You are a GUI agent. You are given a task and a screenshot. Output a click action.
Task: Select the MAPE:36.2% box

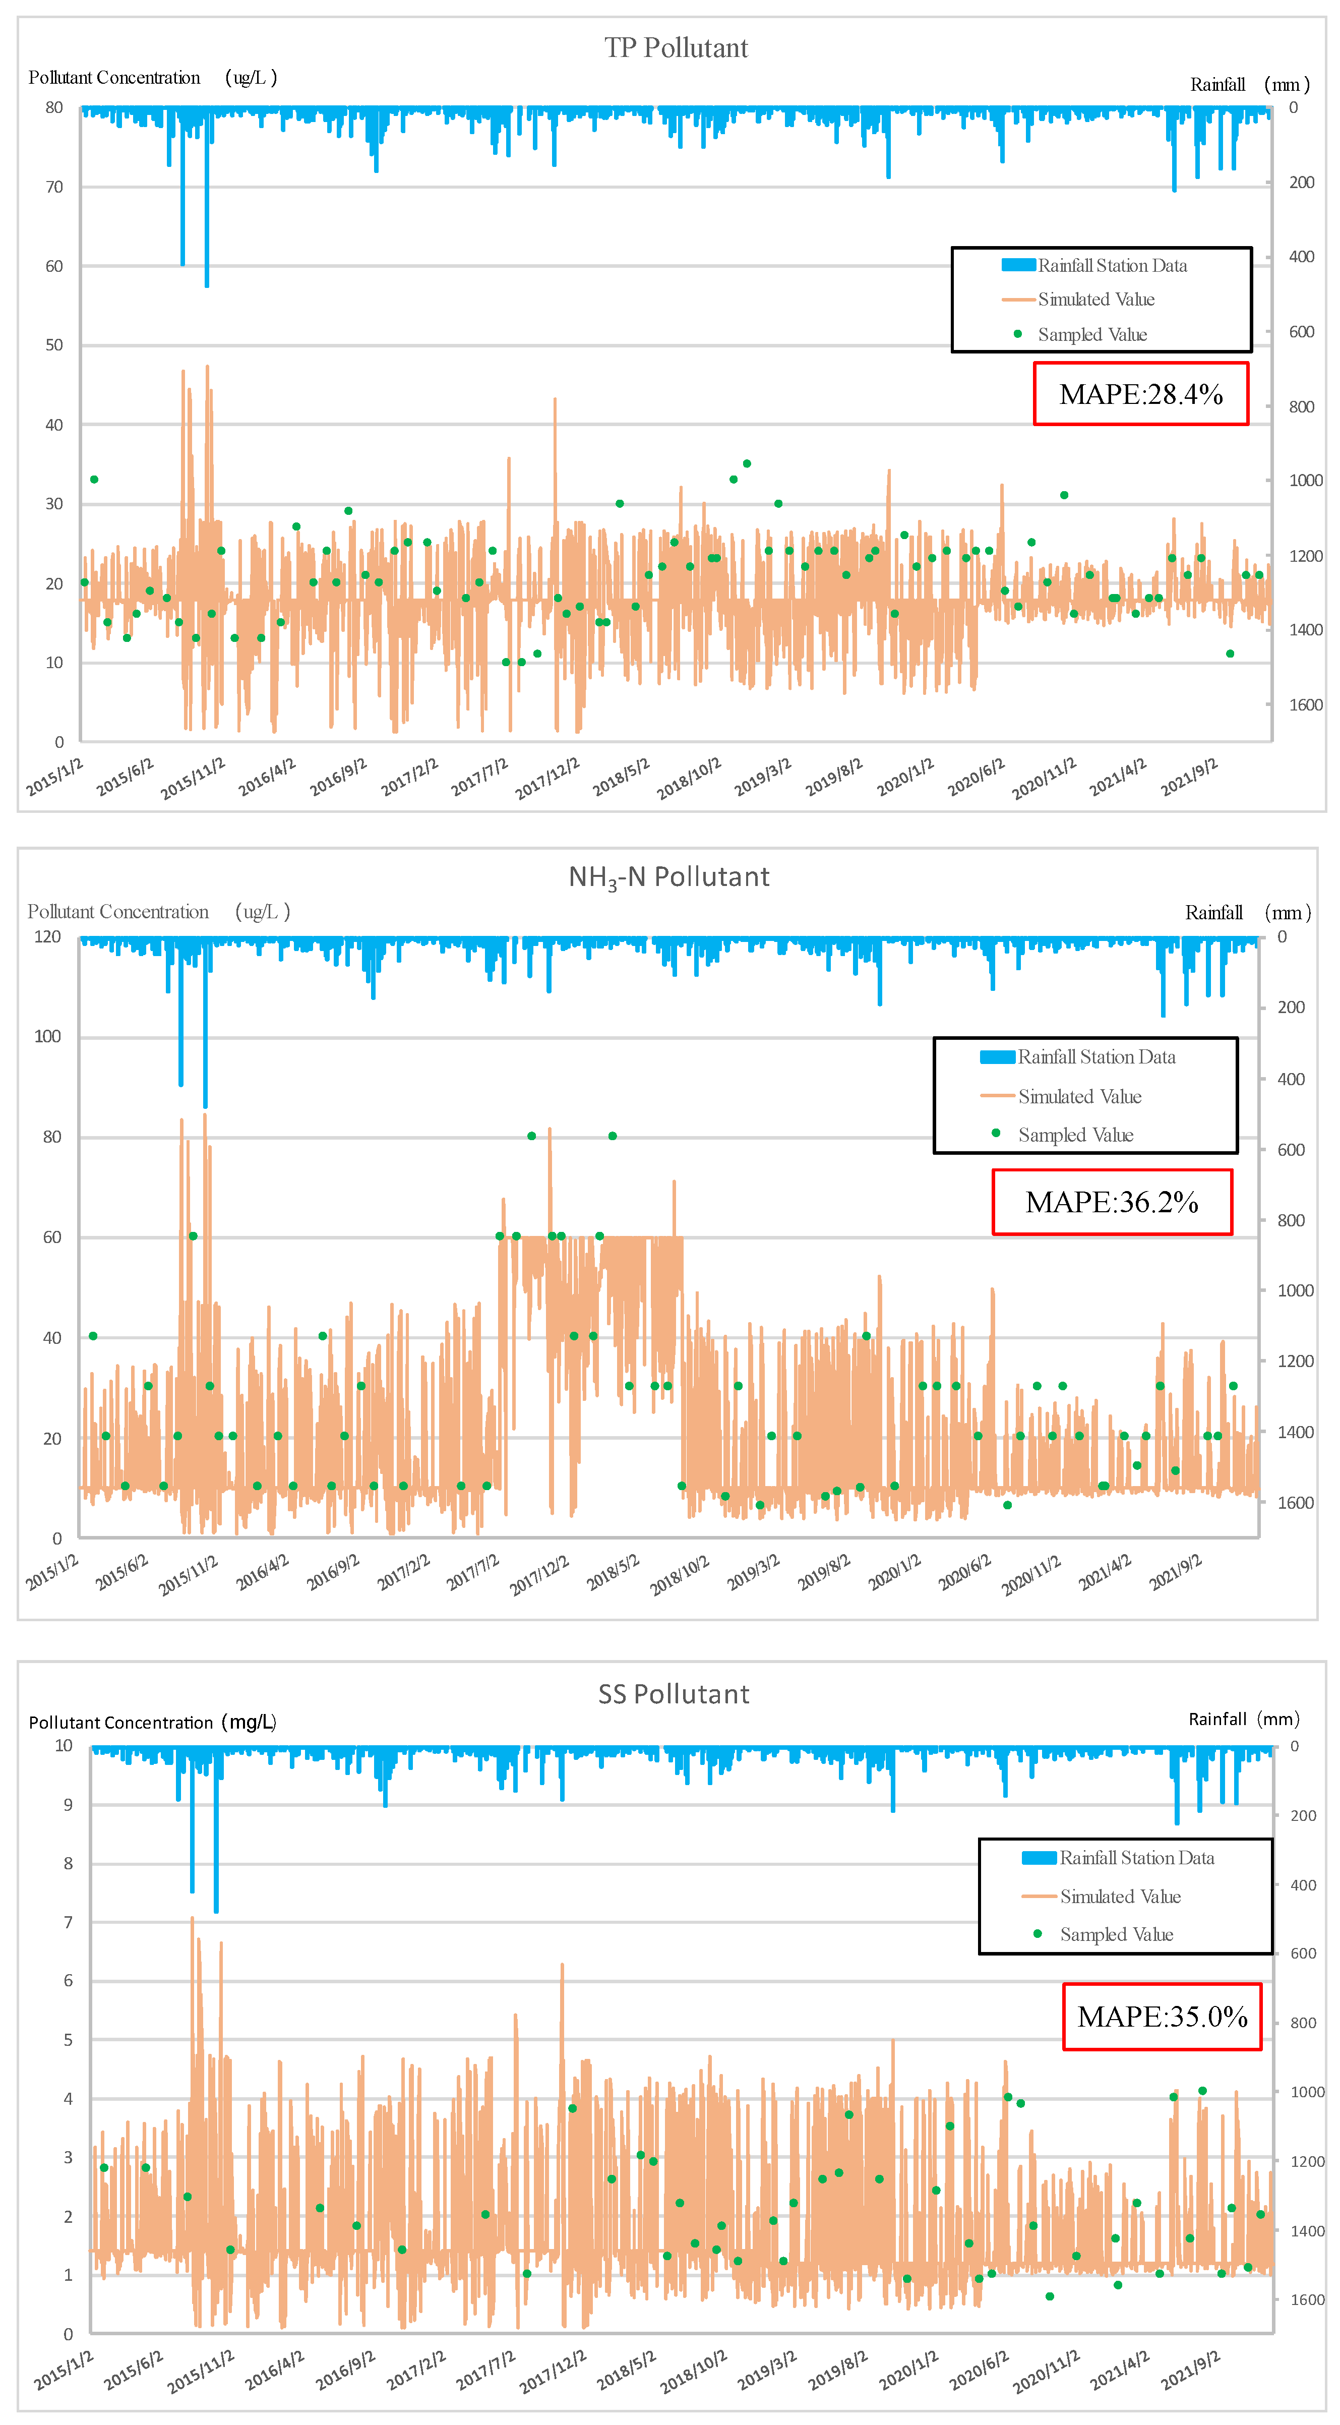(x=1111, y=1201)
